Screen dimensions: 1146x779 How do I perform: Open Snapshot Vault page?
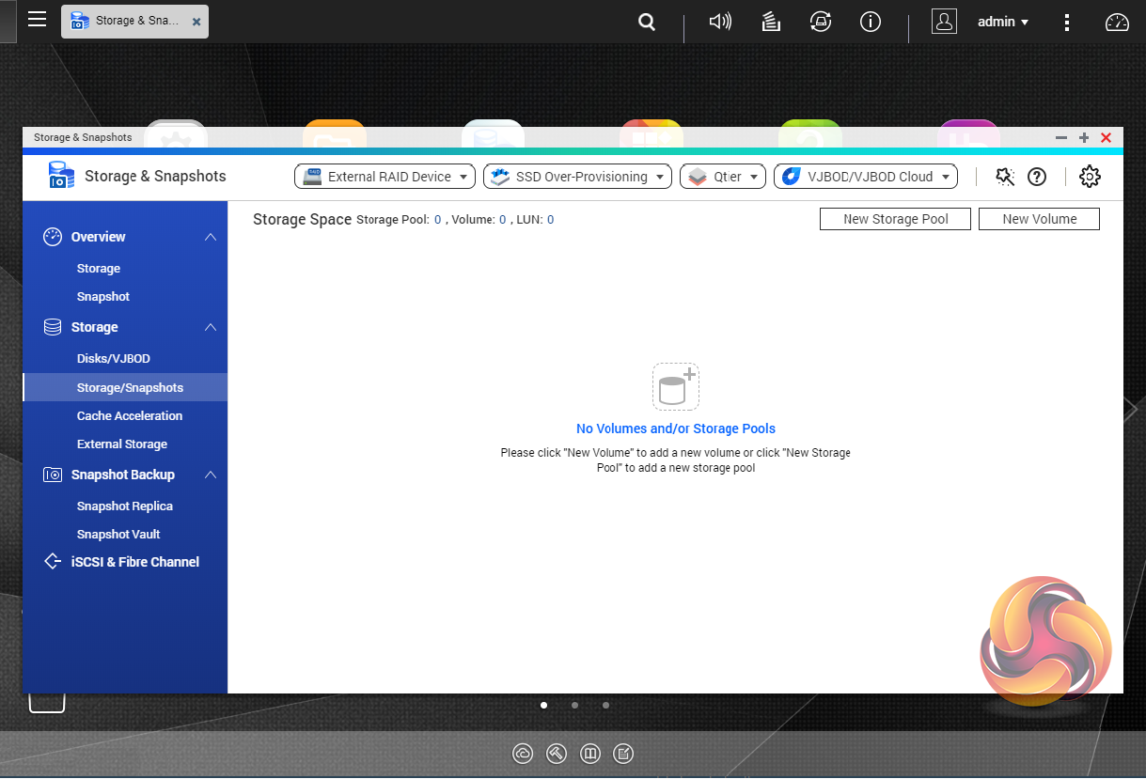click(x=118, y=535)
